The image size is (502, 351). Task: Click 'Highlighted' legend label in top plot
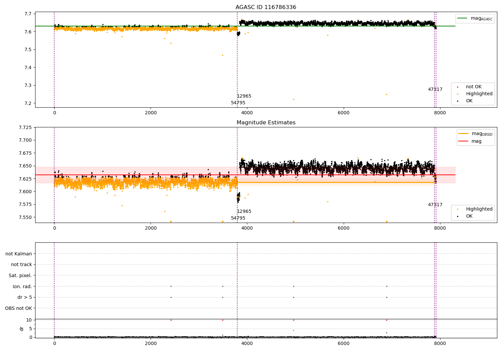coord(479,94)
